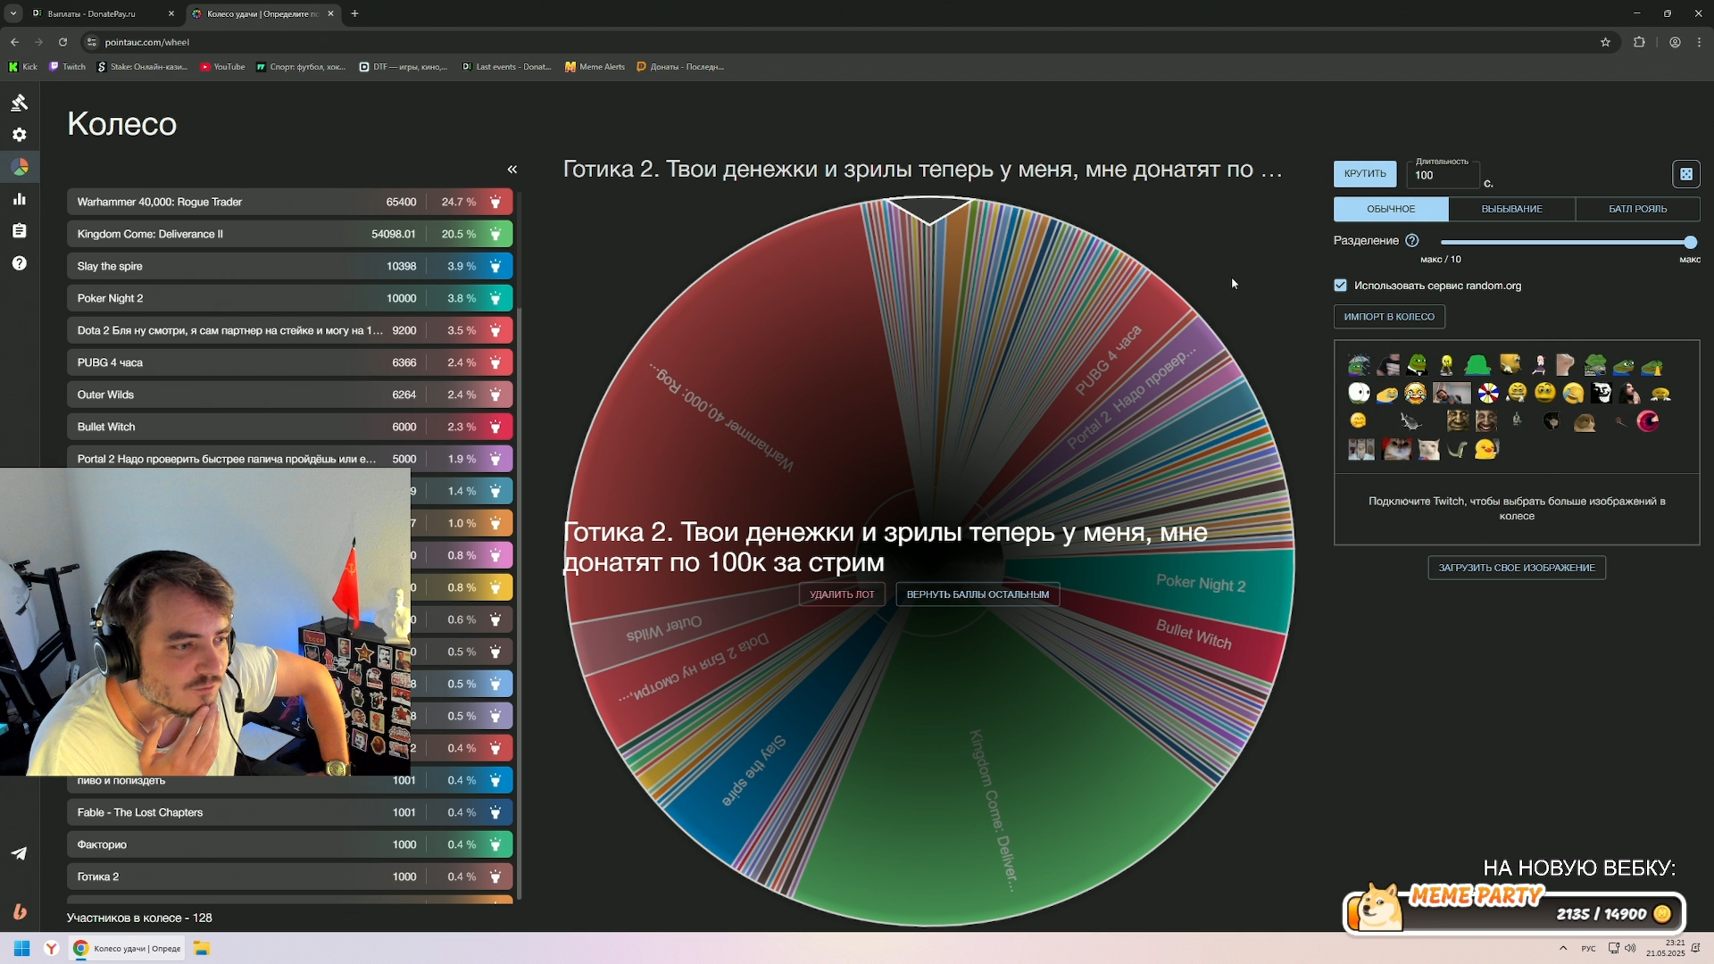Image resolution: width=1714 pixels, height=964 pixels.
Task: Open settings gear in left sidebar
Action: click(x=20, y=135)
